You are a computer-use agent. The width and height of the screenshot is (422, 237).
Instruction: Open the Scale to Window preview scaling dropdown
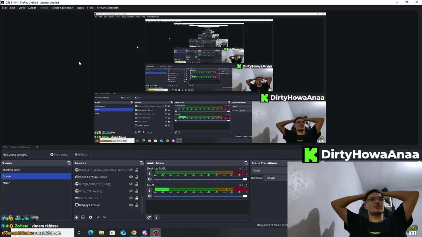pyautogui.click(x=25, y=147)
